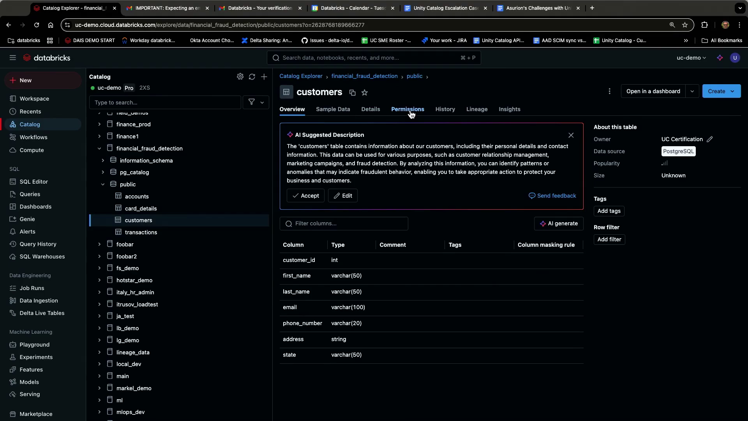Switch to the Details tab
The width and height of the screenshot is (748, 421).
click(370, 109)
